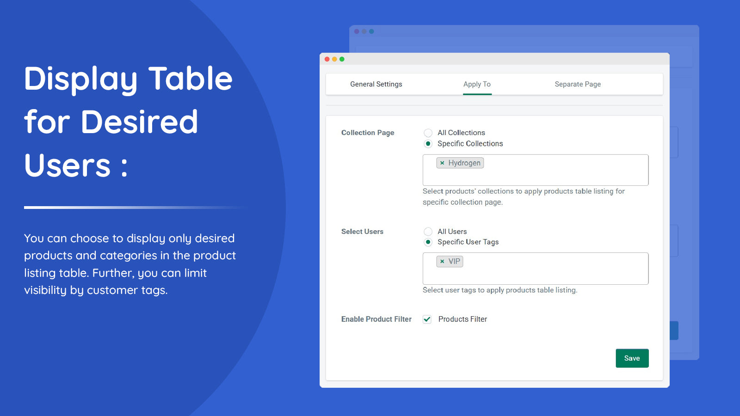
Task: Click the red close window dot
Action: pos(327,59)
